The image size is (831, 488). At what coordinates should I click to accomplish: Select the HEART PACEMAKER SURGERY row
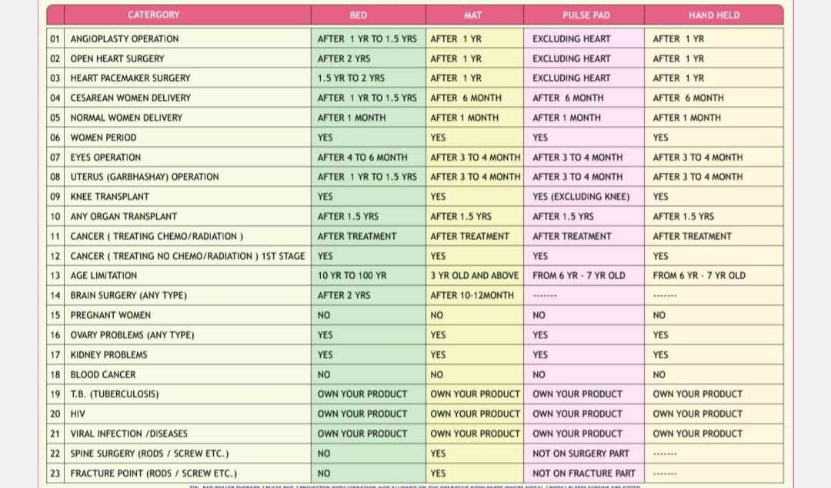(130, 78)
